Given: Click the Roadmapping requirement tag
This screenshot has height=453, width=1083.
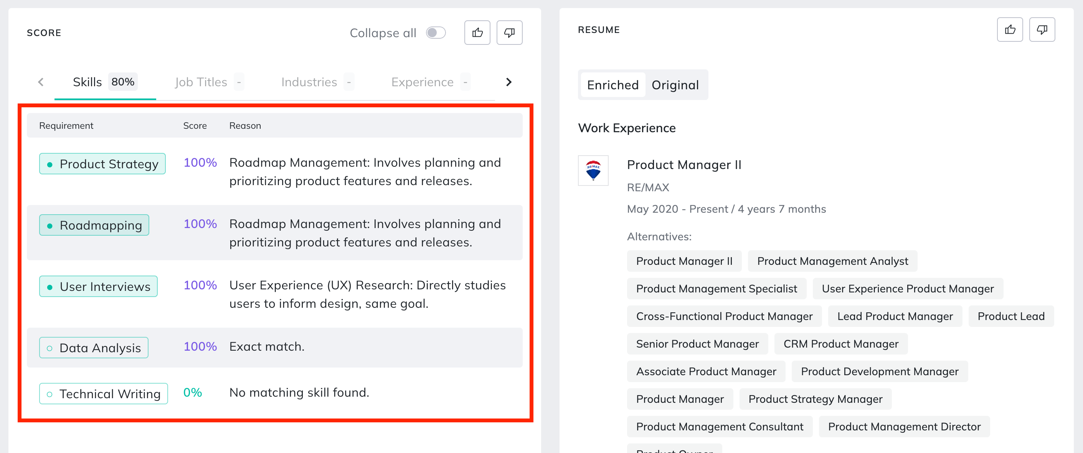Looking at the screenshot, I should (94, 225).
